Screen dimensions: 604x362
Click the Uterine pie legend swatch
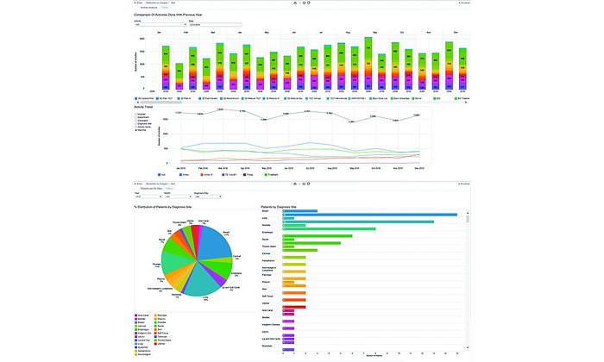coord(155,344)
